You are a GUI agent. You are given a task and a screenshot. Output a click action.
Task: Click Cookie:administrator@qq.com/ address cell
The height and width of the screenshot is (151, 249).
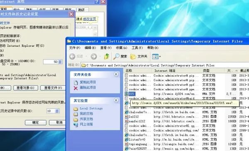pos(176,130)
